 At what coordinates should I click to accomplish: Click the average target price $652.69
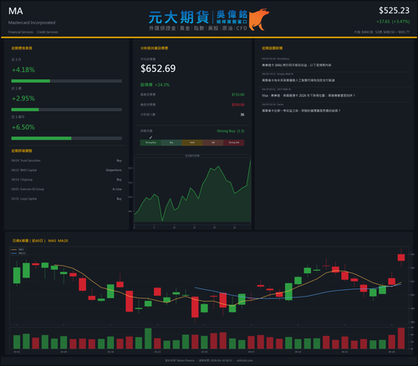coord(158,69)
